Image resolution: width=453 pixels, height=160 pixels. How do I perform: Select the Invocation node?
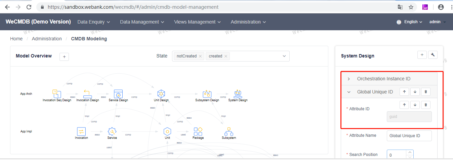pos(81,133)
